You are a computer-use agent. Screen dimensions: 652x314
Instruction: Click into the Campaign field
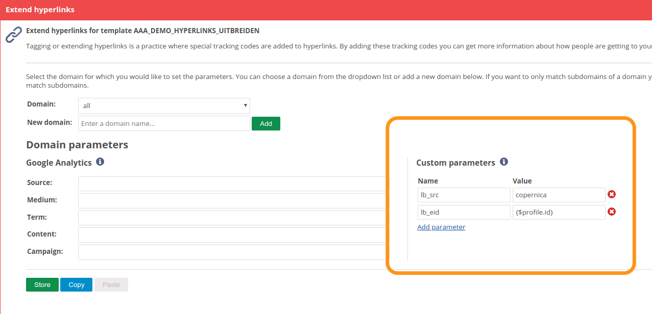tap(233, 252)
